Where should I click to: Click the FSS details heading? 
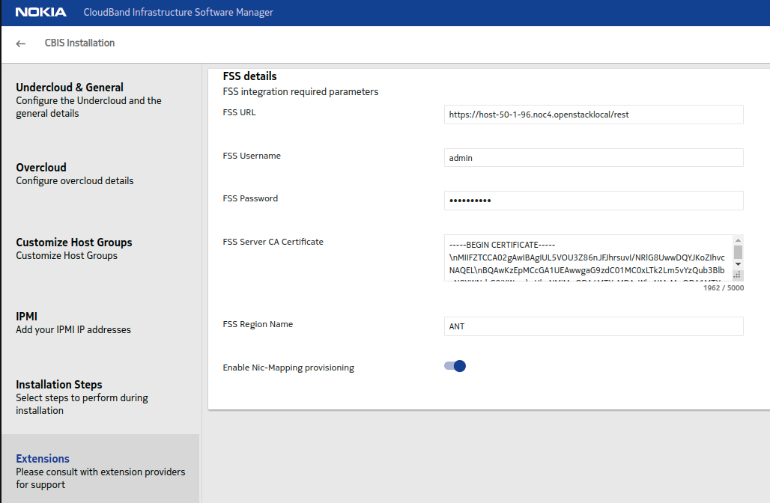249,76
